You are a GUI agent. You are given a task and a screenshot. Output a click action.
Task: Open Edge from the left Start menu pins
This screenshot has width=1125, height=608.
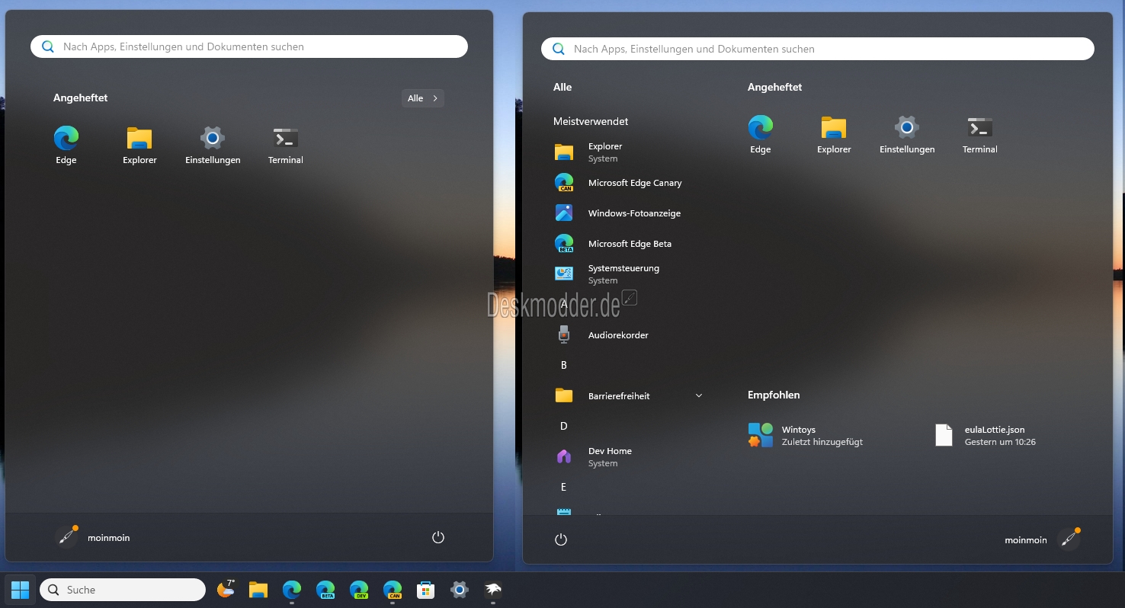click(x=66, y=146)
